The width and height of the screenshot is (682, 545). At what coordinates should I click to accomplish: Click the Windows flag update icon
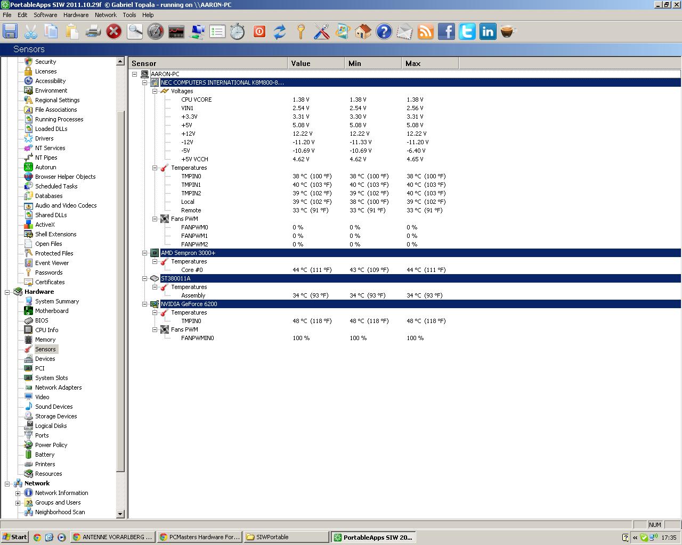pos(342,31)
